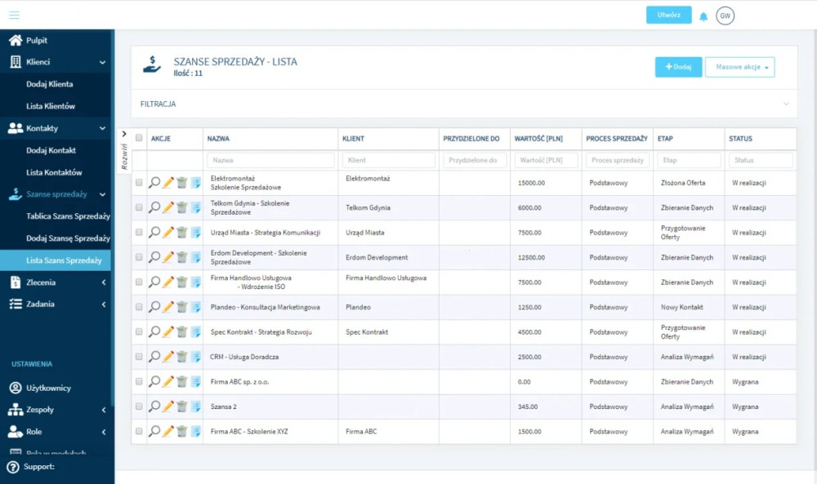Viewport: 817px width, 484px height.
Task: Open notifications bell icon
Action: pyautogui.click(x=703, y=16)
